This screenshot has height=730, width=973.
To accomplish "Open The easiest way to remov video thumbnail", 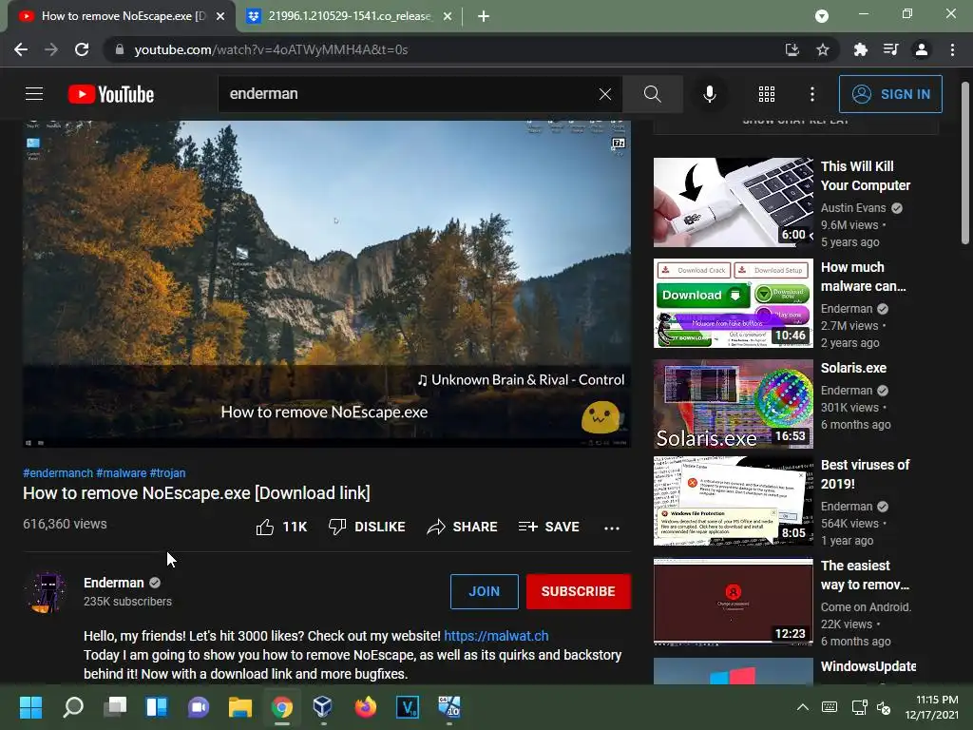I will click(x=733, y=602).
